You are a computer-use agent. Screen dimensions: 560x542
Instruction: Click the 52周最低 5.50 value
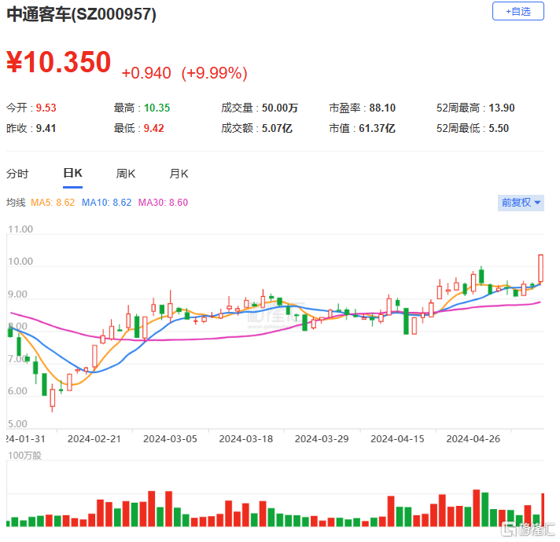pyautogui.click(x=499, y=128)
